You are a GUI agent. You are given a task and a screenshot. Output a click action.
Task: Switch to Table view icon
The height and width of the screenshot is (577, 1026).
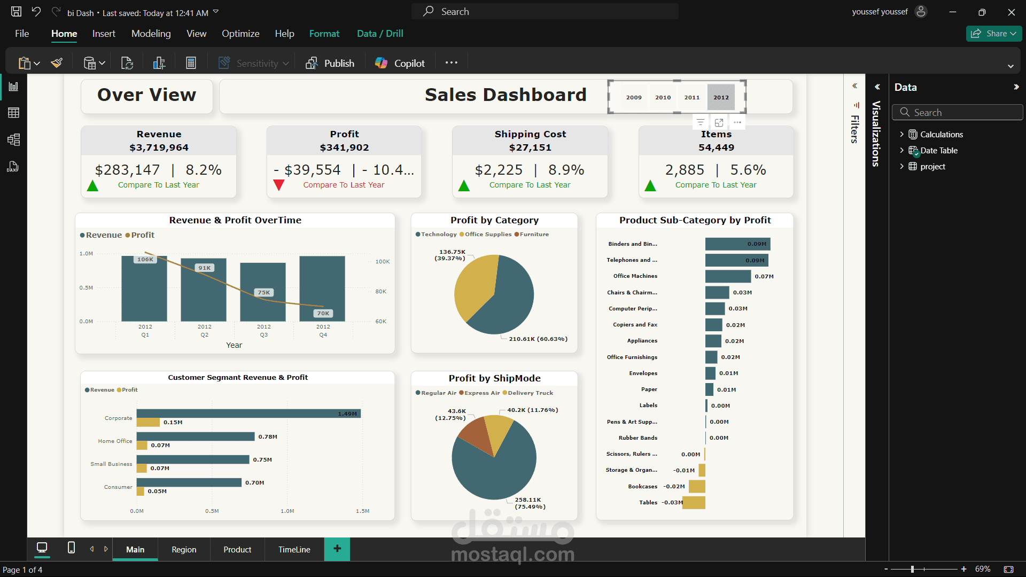point(13,113)
